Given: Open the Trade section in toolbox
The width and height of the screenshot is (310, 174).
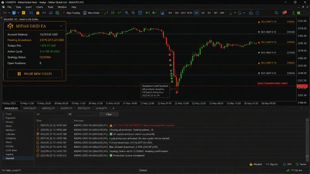Looking at the screenshot, I should tap(8, 114).
